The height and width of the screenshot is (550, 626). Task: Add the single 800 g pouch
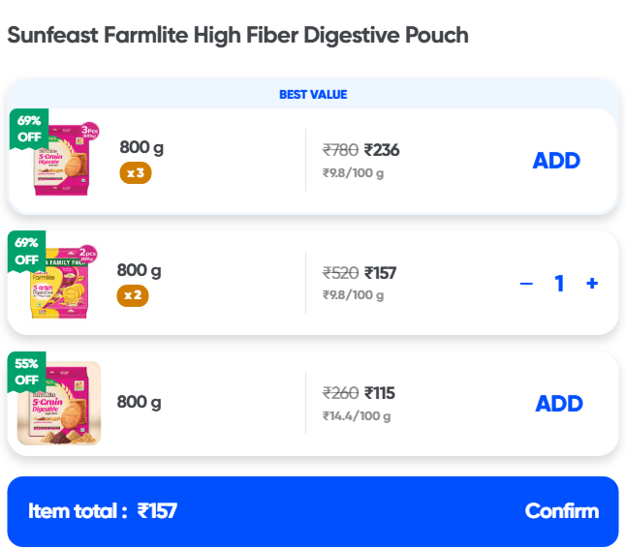coord(559,404)
